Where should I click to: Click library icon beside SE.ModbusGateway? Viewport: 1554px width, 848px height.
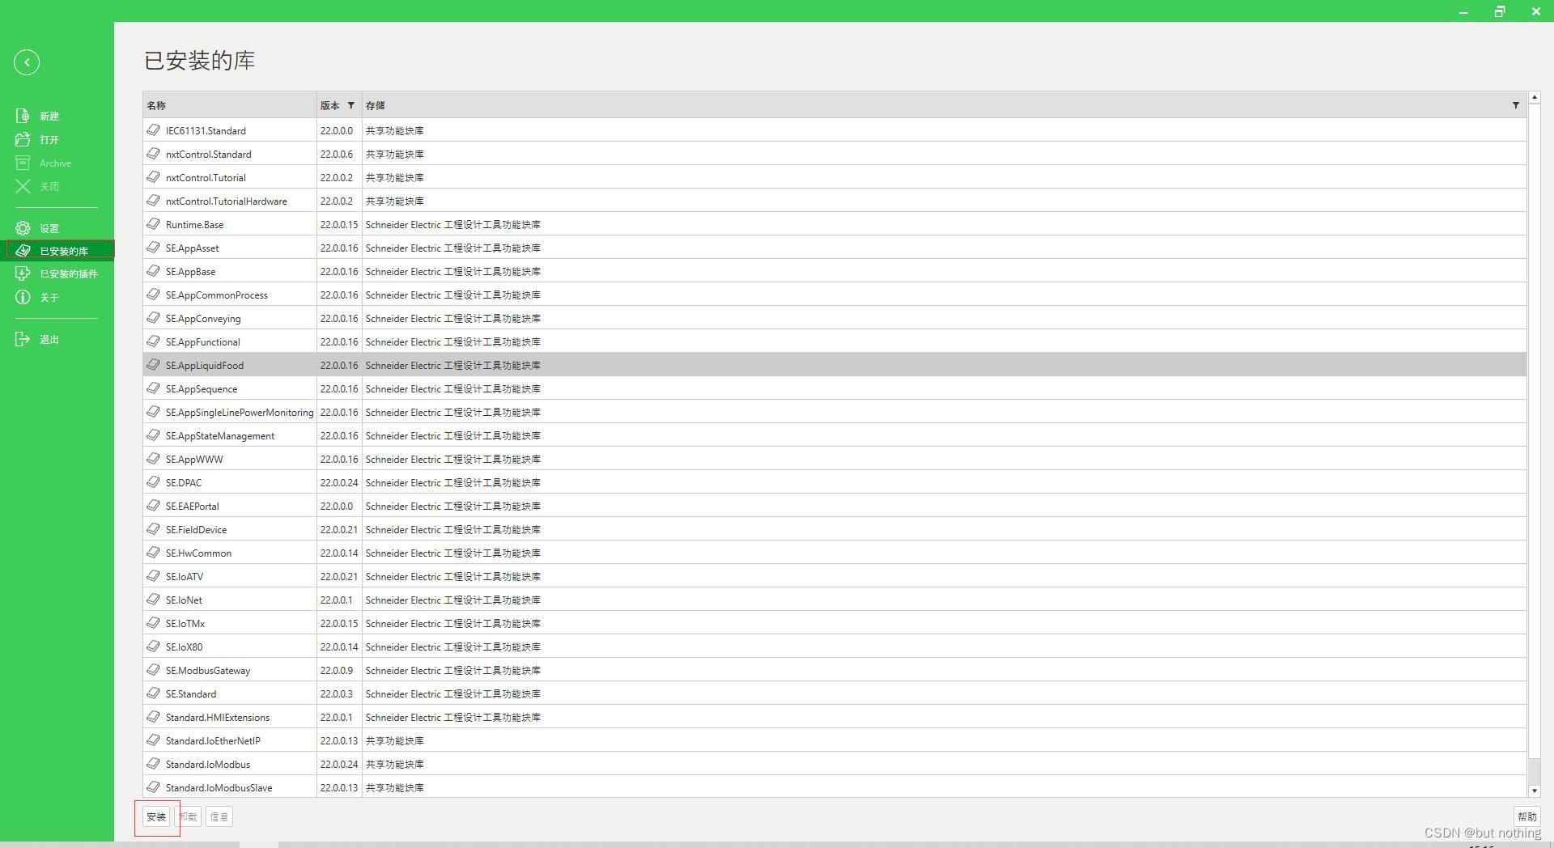(x=153, y=669)
